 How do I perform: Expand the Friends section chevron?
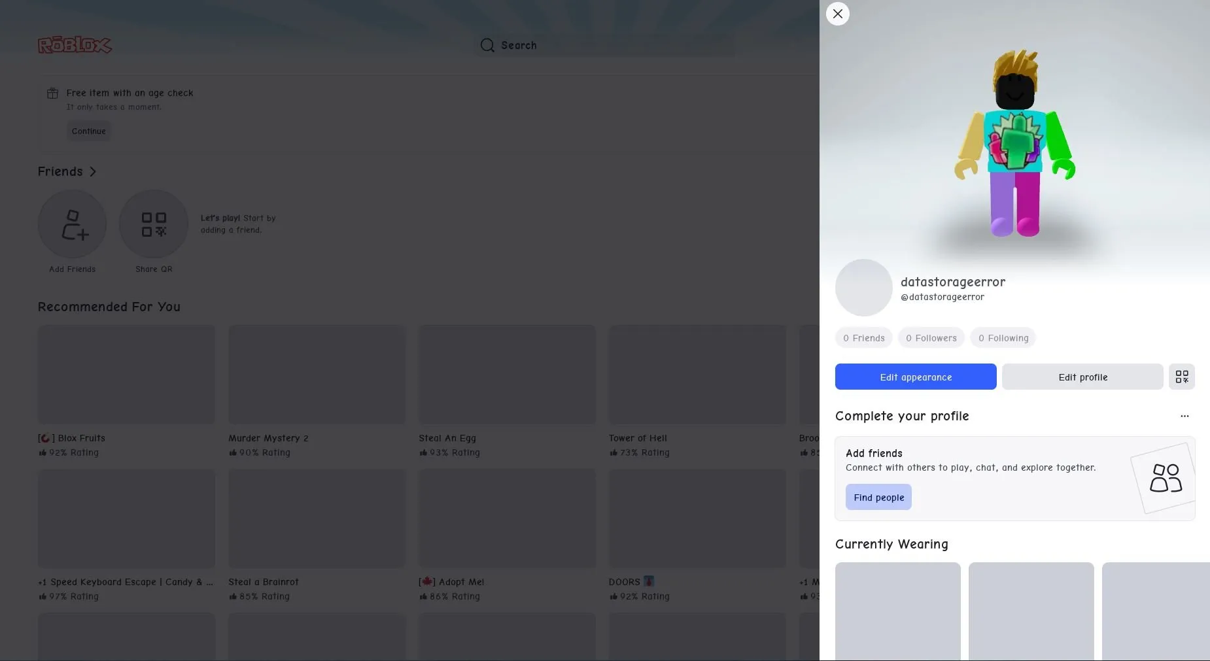93,171
